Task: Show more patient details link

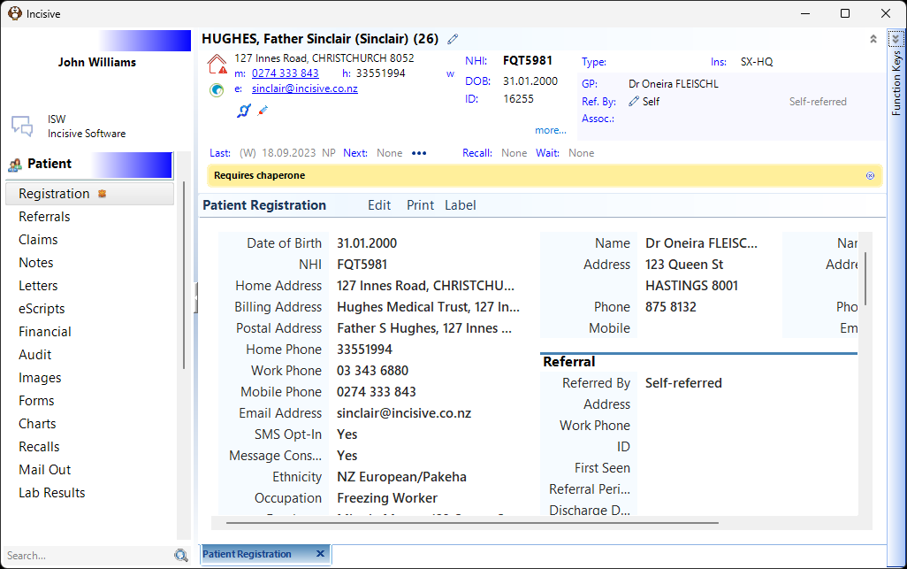Action: (550, 130)
